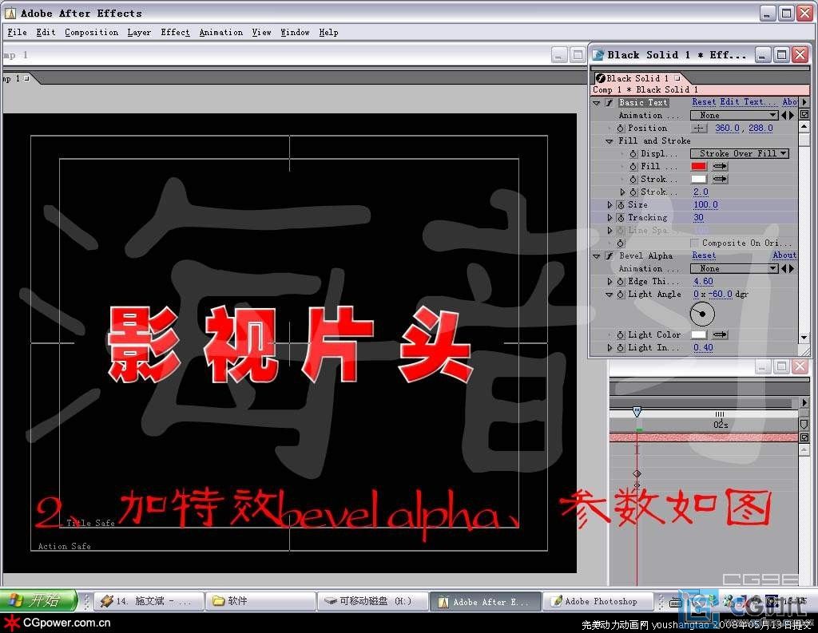Collapse the Basic Text effect
The width and height of the screenshot is (818, 633).
pyautogui.click(x=597, y=103)
